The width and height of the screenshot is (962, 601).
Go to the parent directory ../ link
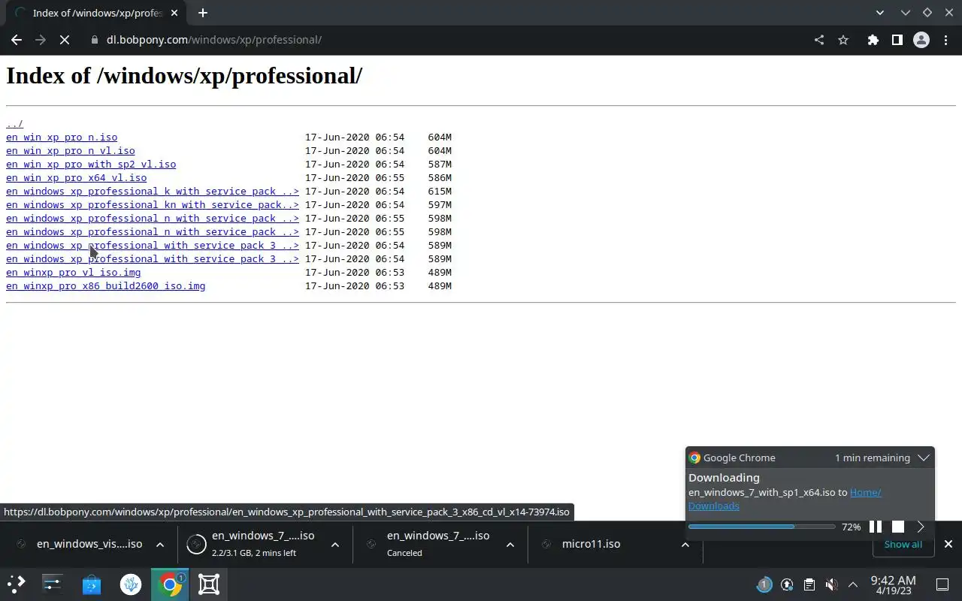[x=14, y=124]
